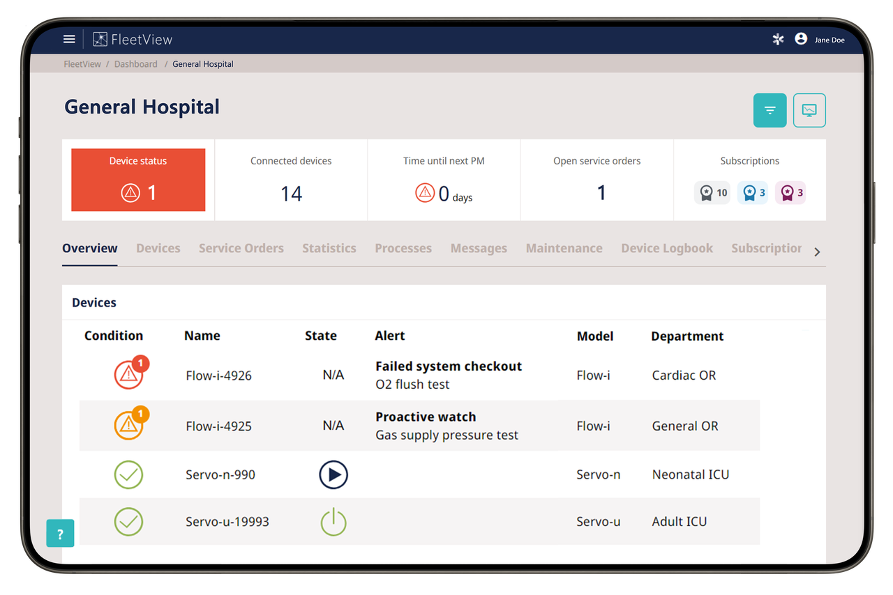The width and height of the screenshot is (893, 595).
Task: Switch to the Service Orders tab
Action: pos(241,248)
